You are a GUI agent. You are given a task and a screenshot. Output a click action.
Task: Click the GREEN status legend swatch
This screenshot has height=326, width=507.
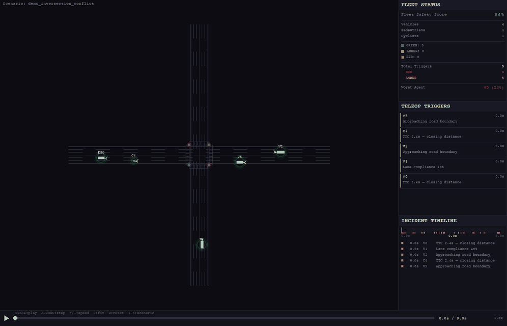pyautogui.click(x=403, y=46)
